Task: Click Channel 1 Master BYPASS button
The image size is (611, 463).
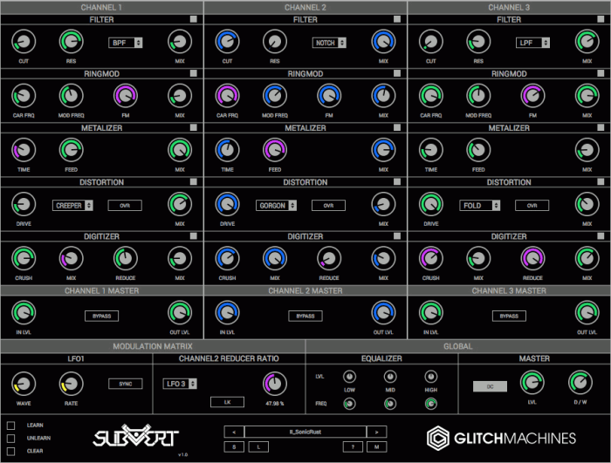Action: click(x=102, y=317)
